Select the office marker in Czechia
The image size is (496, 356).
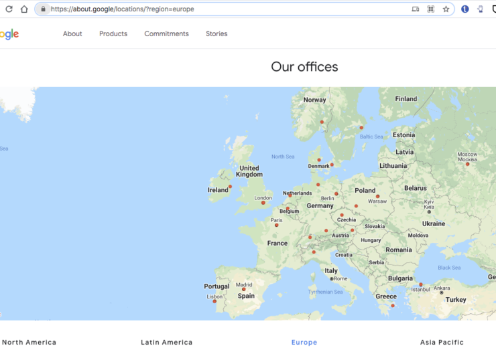[342, 215]
